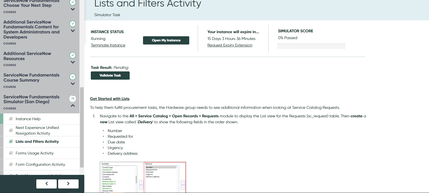Click the simulator score progress bar
The image size is (429, 193).
pos(311,46)
